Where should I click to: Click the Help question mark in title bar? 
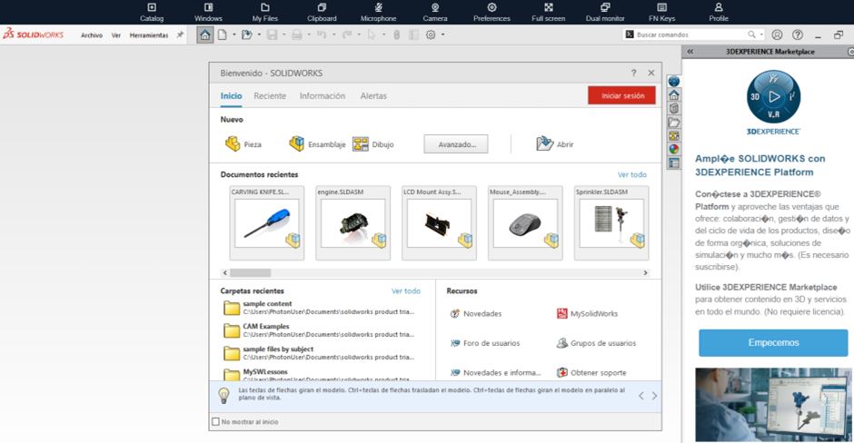tap(798, 34)
